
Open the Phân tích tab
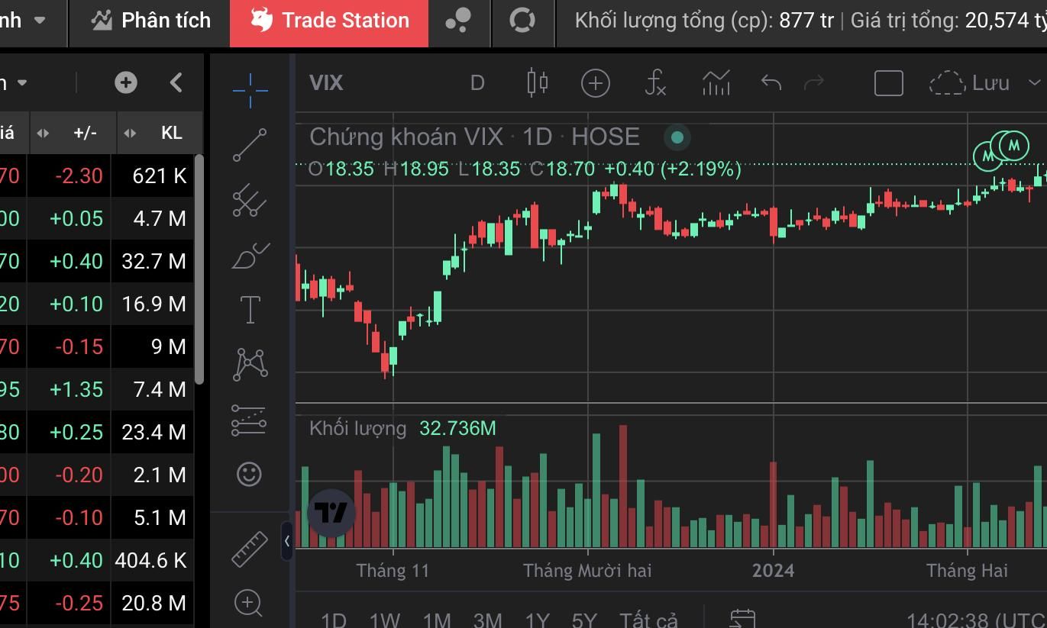click(x=150, y=21)
